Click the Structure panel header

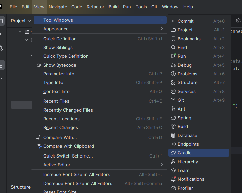[x=21, y=187]
